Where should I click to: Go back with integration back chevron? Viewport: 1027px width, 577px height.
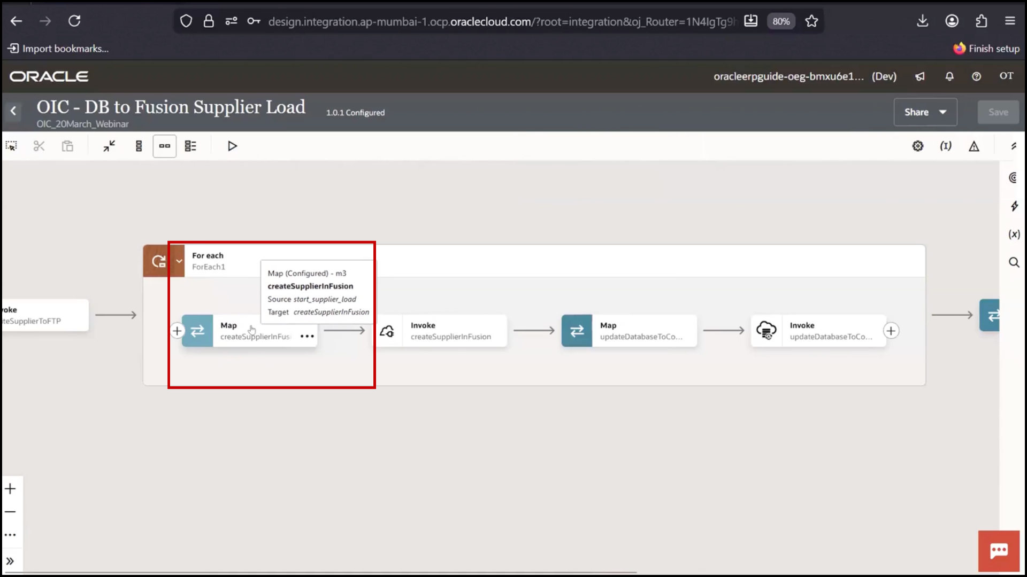click(x=13, y=111)
